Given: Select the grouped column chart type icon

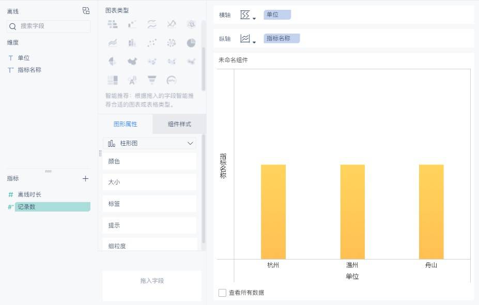Looking at the screenshot, I should click(132, 42).
